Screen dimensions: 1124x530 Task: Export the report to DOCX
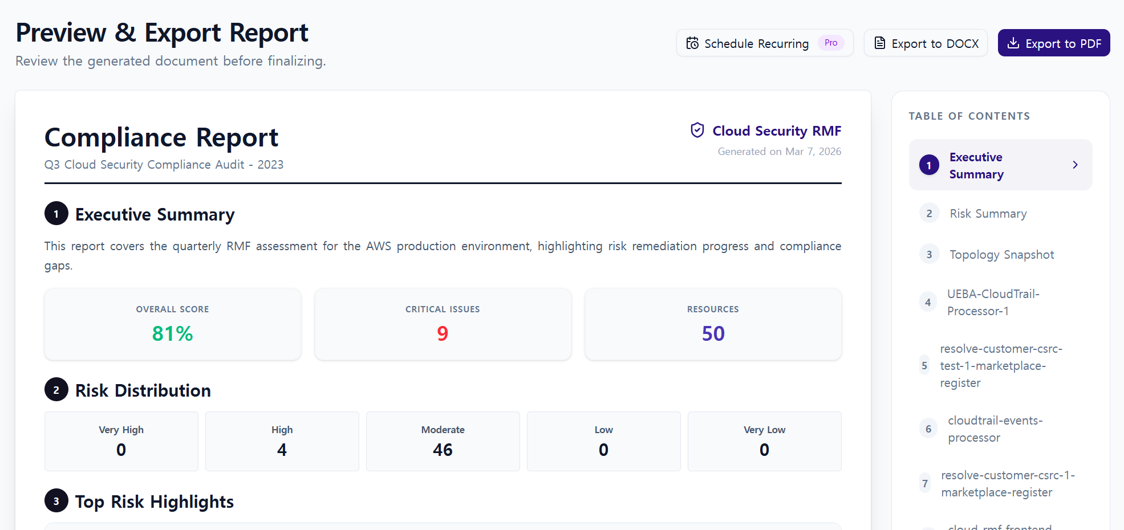pos(926,43)
